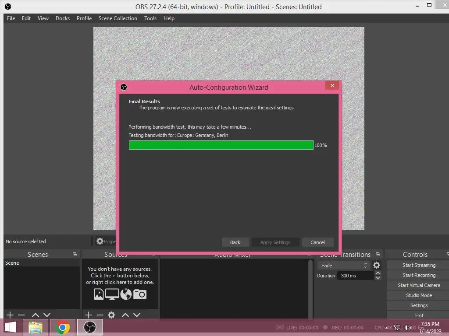The height and width of the screenshot is (336, 449).
Task: Select the Scene item in Scenes list
Action: 42,263
